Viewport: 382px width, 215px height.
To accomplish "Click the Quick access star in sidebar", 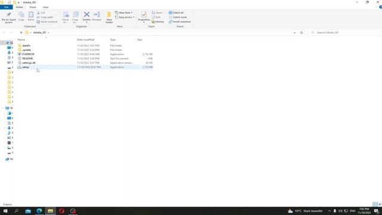I will [x=8, y=42].
